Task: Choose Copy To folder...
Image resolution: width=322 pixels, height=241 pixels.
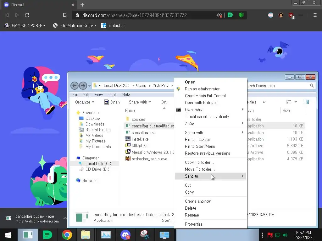Action: point(210,162)
